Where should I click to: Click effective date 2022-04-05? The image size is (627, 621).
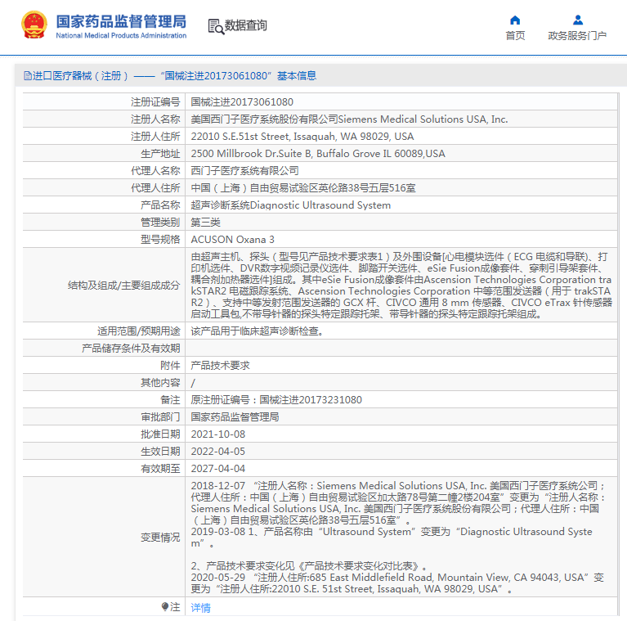pos(218,452)
